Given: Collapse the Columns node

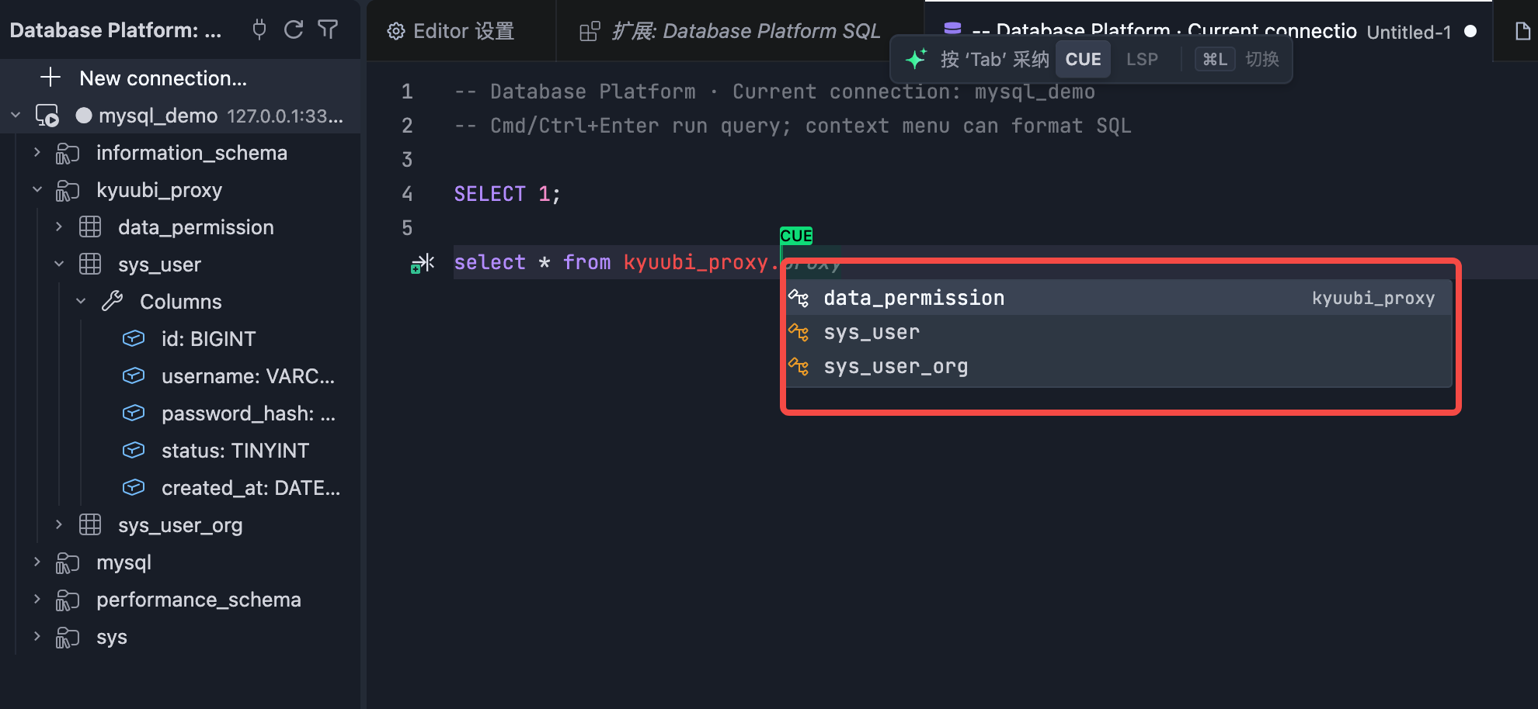Looking at the screenshot, I should 81,302.
